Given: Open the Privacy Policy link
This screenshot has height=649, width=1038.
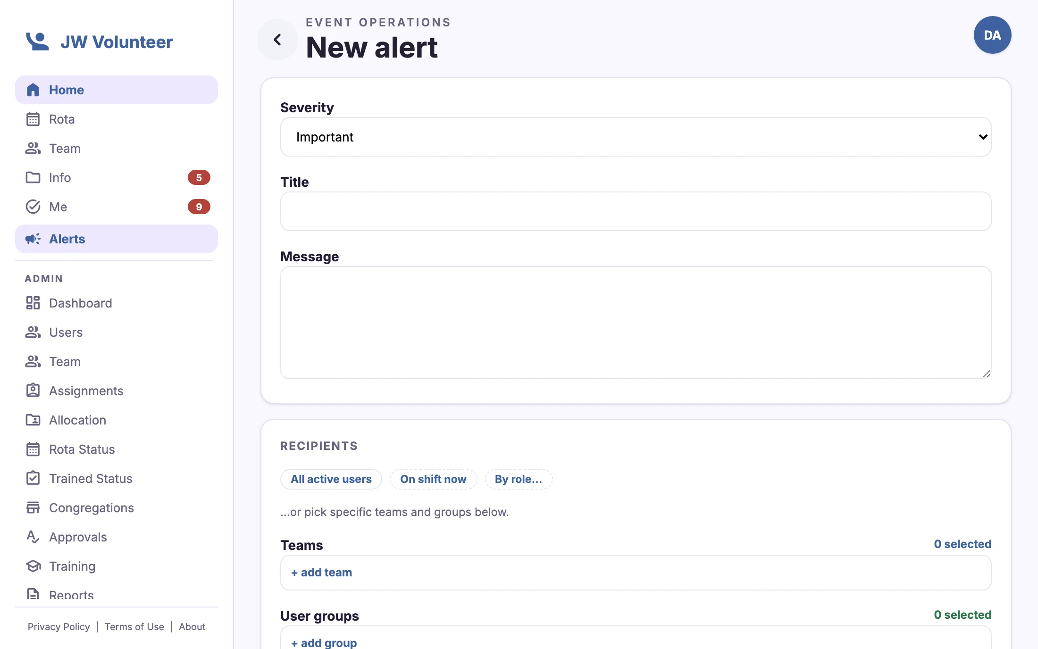Looking at the screenshot, I should [59, 626].
